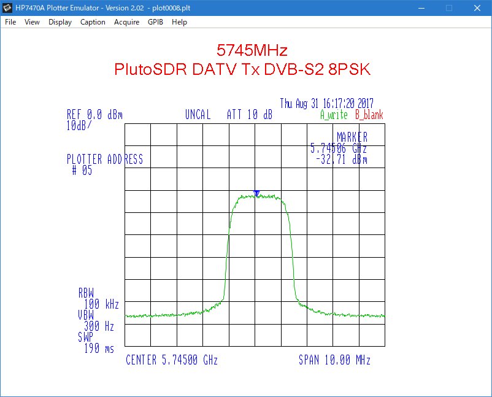The width and height of the screenshot is (492, 397).
Task: Click the '10dB/' scale label
Action: [79, 126]
